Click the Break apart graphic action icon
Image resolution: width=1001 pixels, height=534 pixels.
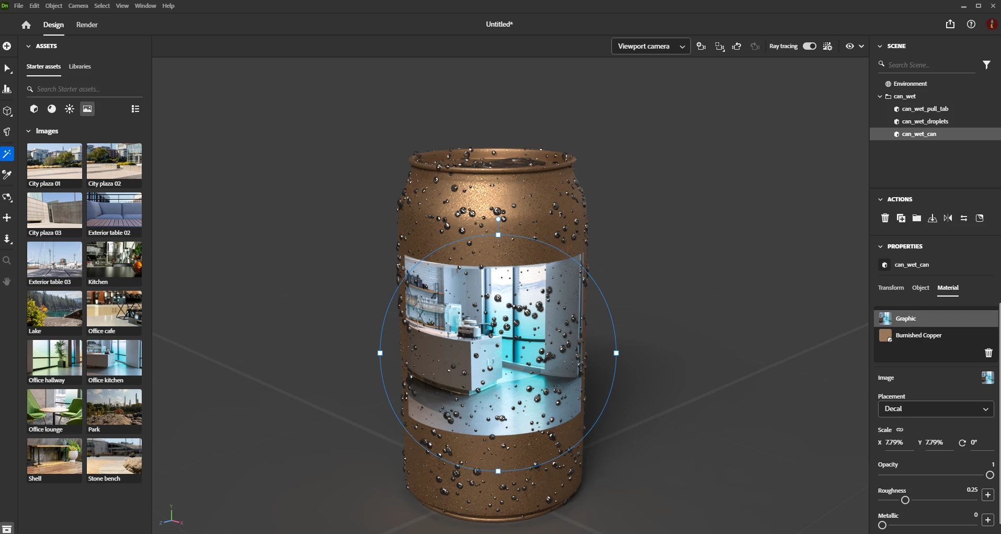[x=980, y=218]
